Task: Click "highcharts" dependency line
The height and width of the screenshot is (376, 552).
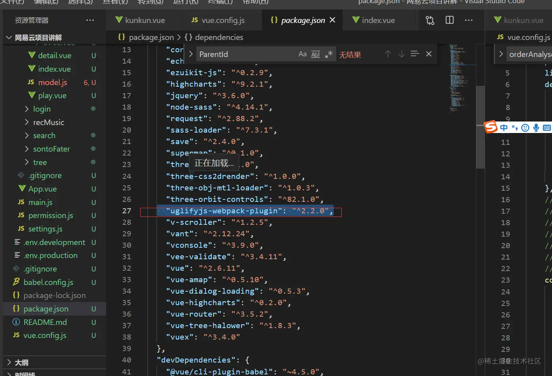Action: [219, 84]
